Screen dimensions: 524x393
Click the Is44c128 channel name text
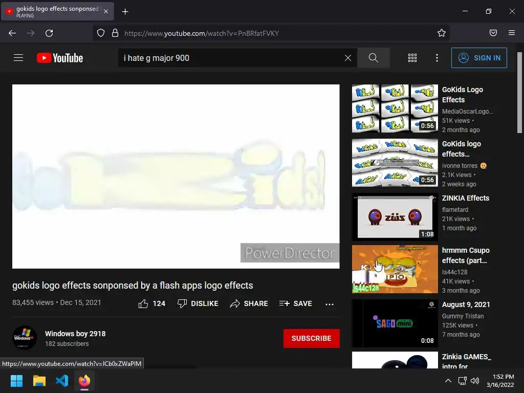(454, 272)
